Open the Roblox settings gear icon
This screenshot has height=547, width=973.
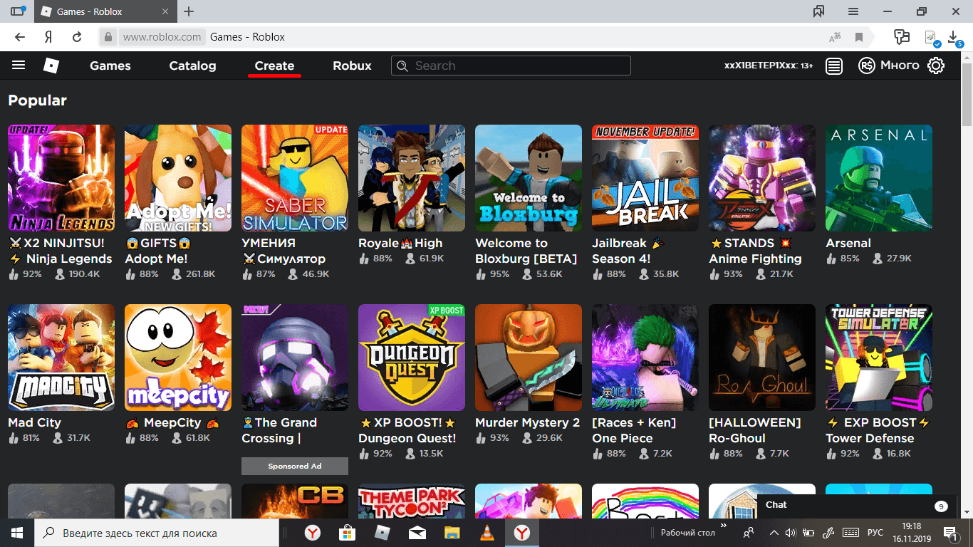click(x=935, y=66)
